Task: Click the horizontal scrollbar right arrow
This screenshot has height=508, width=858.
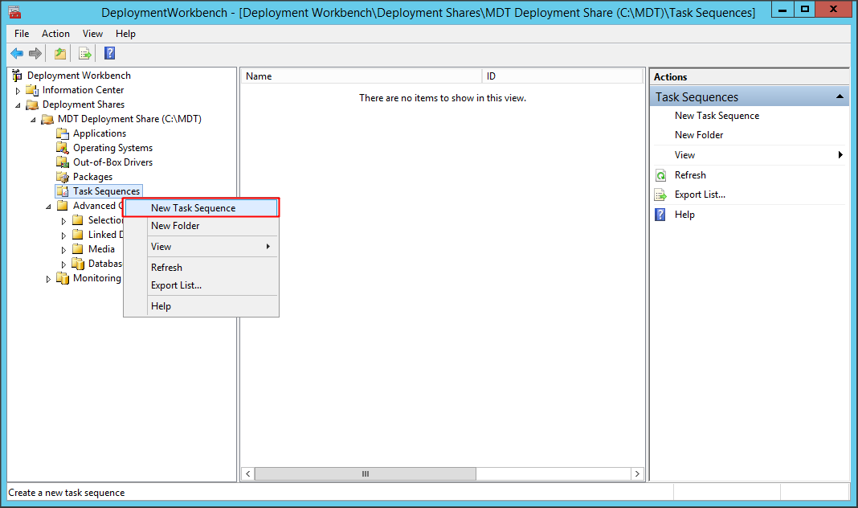Action: pos(637,474)
